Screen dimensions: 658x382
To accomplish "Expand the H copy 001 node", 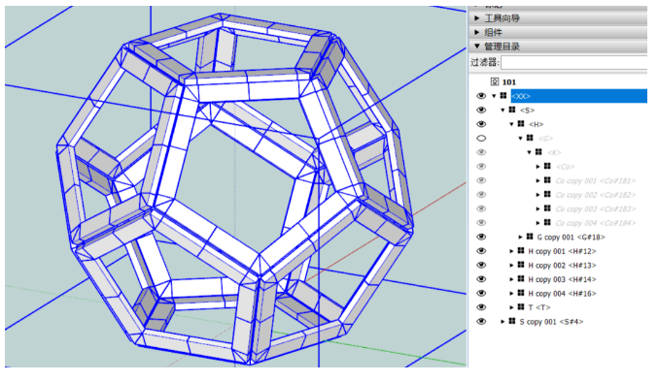I will tap(511, 251).
